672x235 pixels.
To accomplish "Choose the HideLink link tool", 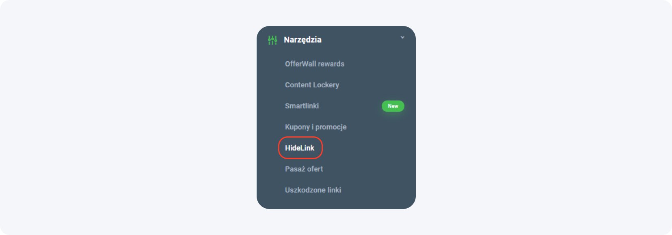I will pos(300,148).
